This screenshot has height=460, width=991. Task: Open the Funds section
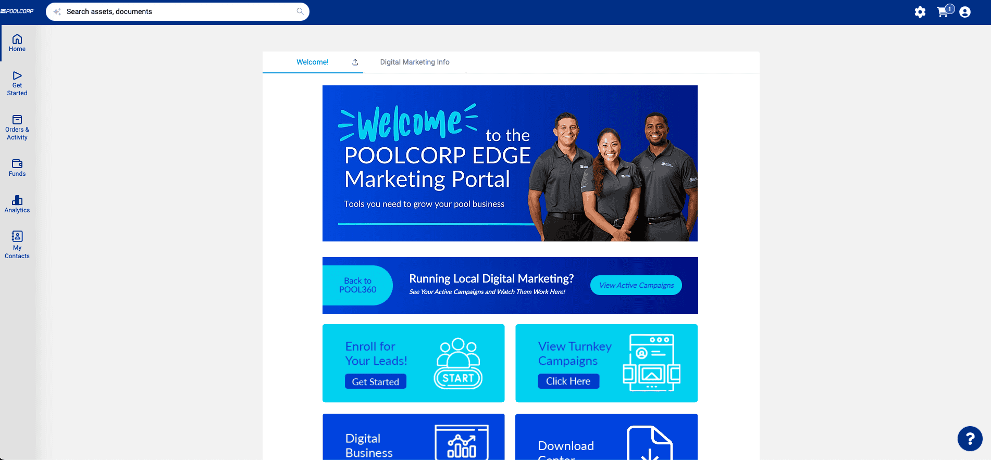(x=17, y=168)
